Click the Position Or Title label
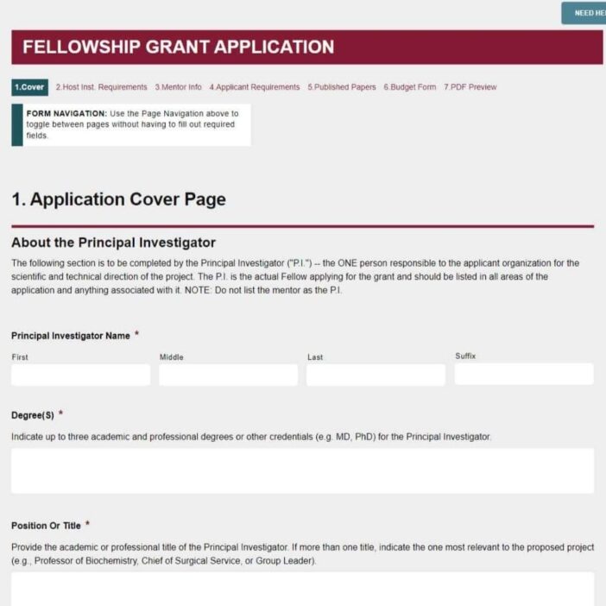The height and width of the screenshot is (606, 606). 46,526
